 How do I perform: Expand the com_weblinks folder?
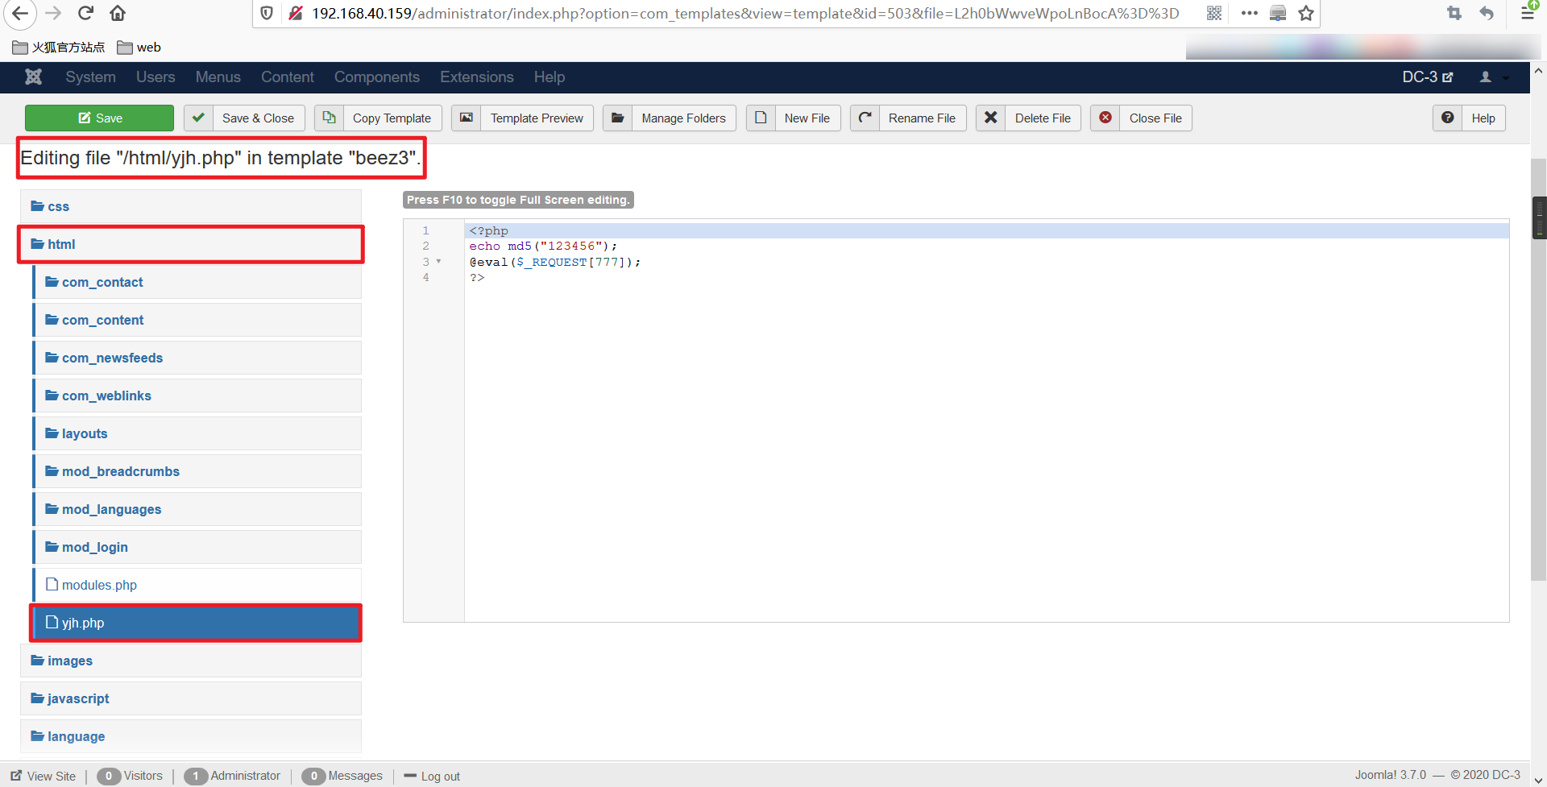197,396
